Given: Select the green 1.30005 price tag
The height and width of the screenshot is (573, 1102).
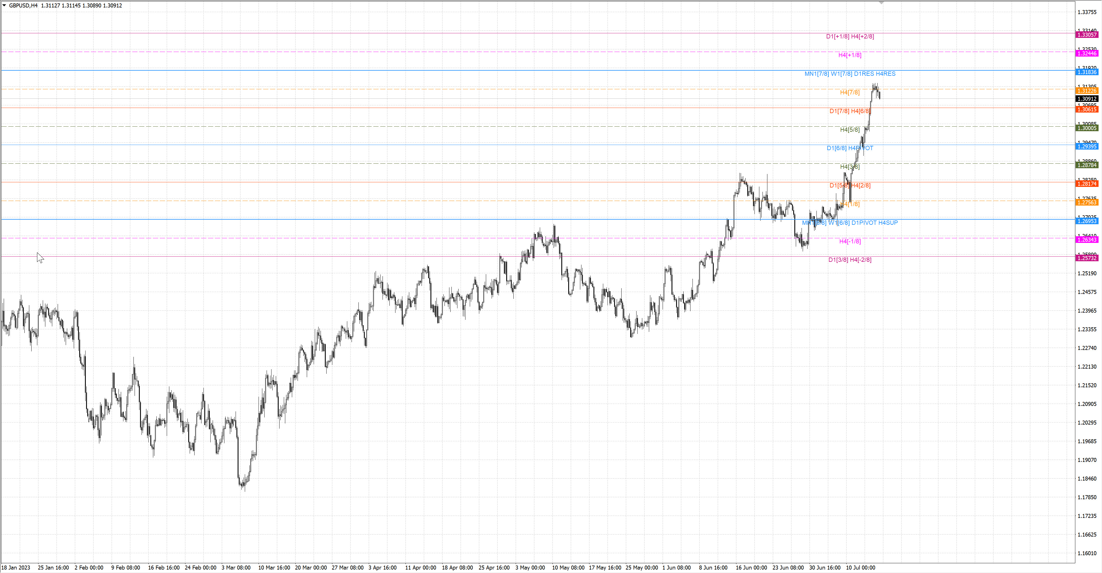Looking at the screenshot, I should click(1087, 128).
